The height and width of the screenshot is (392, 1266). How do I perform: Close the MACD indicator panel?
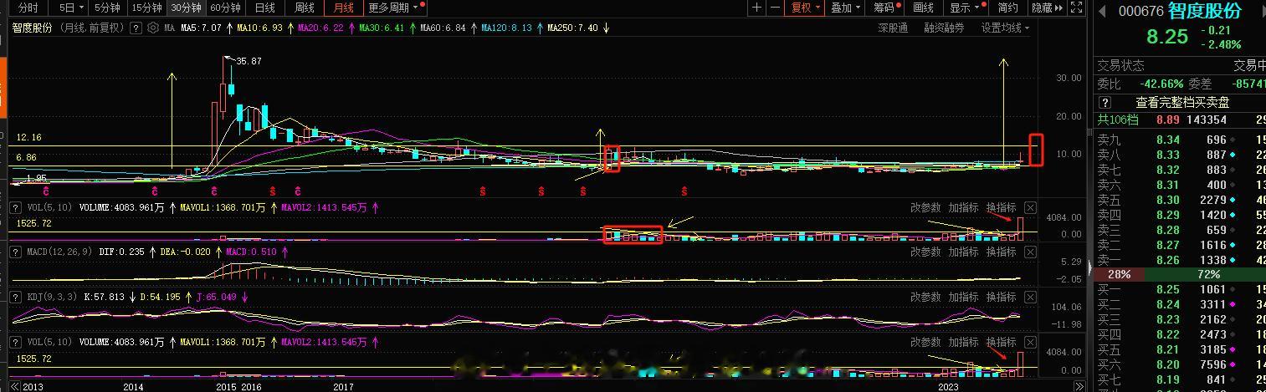tap(1030, 252)
